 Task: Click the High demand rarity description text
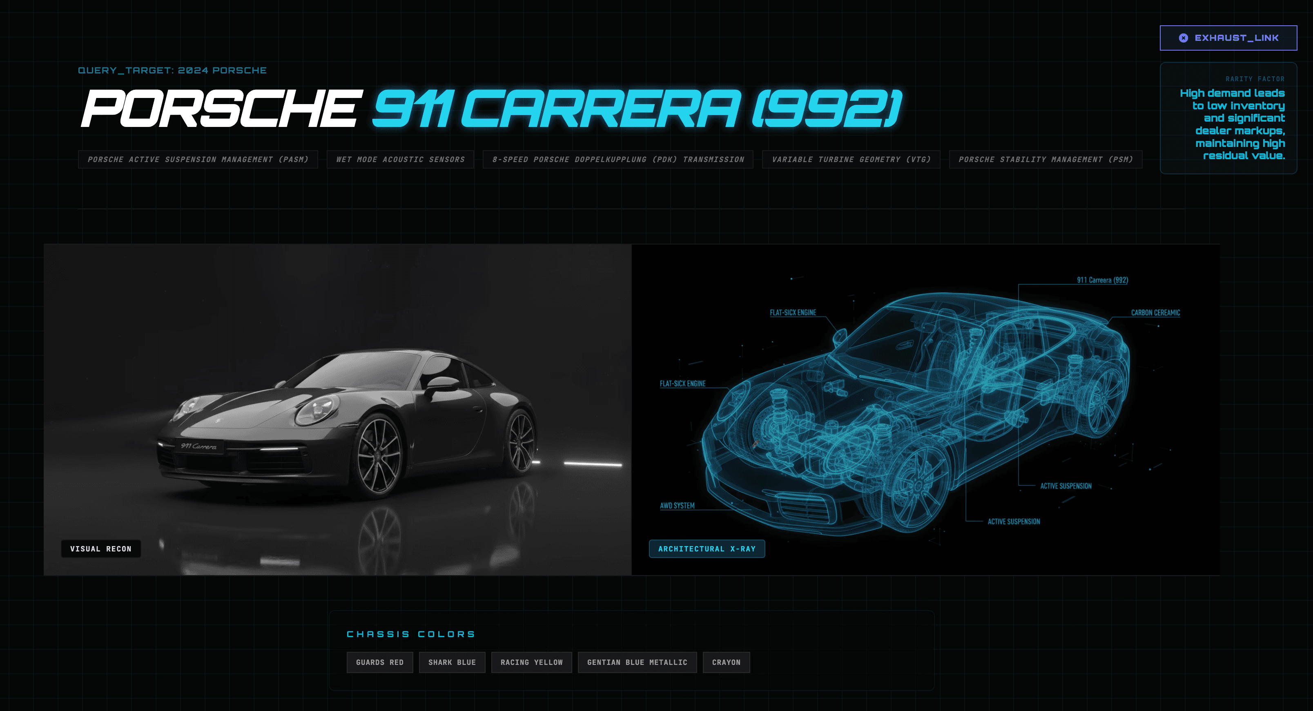(x=1233, y=124)
